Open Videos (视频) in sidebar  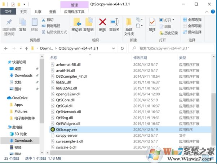pos(15,147)
